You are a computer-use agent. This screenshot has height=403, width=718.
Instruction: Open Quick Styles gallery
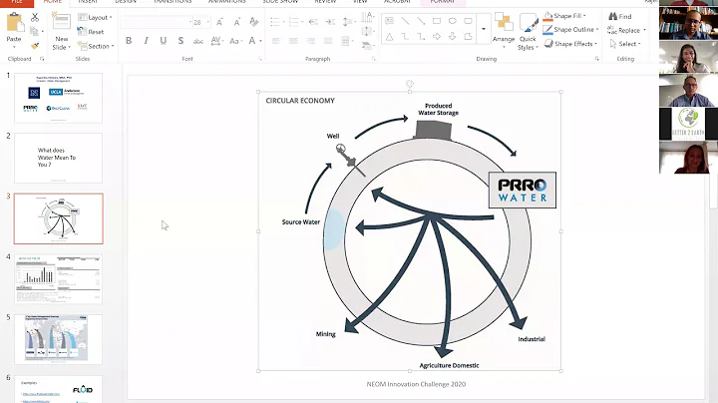pos(528,31)
